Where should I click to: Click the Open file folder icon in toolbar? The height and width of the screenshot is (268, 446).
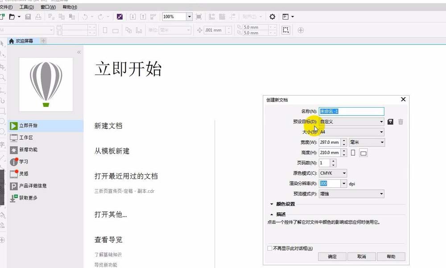[12, 17]
